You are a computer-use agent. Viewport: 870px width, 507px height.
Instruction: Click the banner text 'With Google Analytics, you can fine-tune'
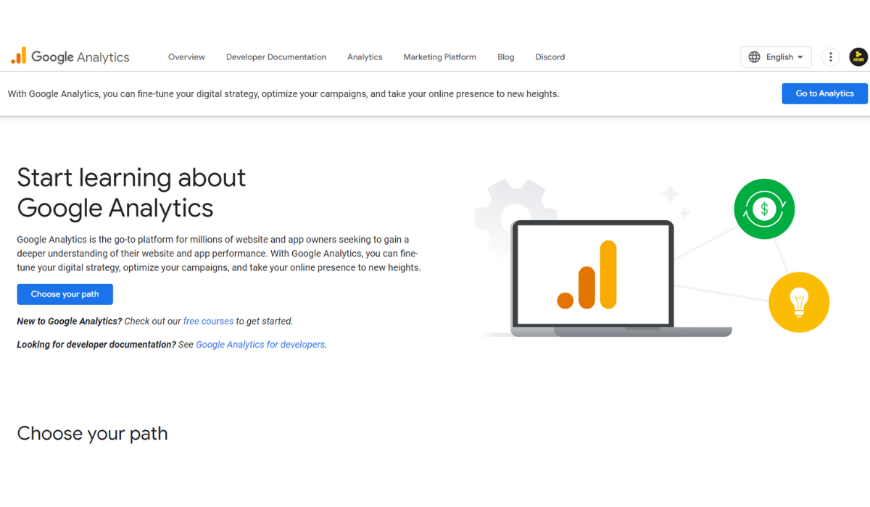point(98,93)
